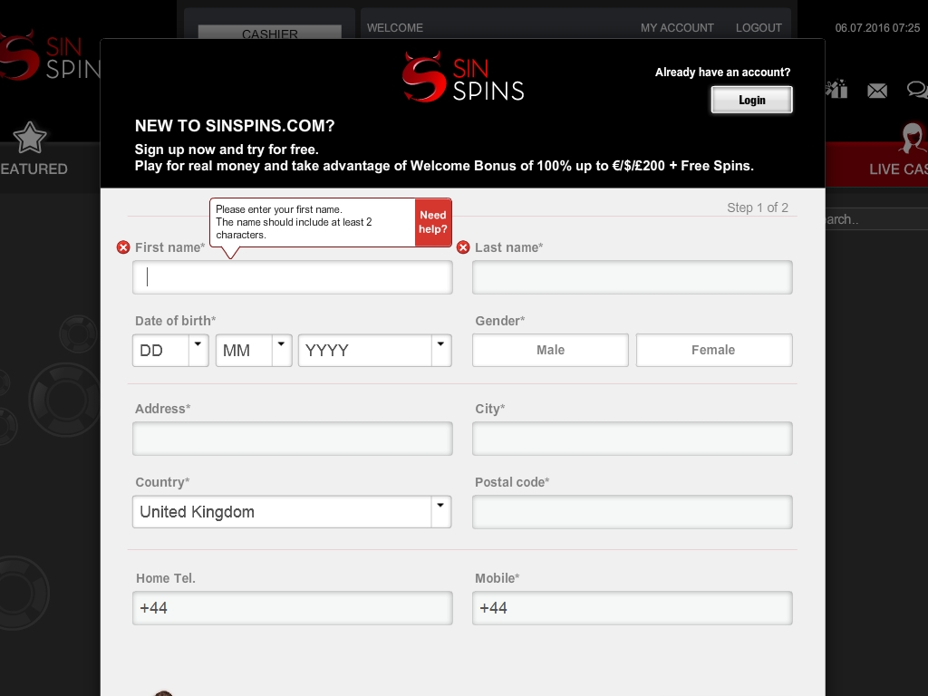
Task: Open My Account in top menu
Action: point(677,28)
